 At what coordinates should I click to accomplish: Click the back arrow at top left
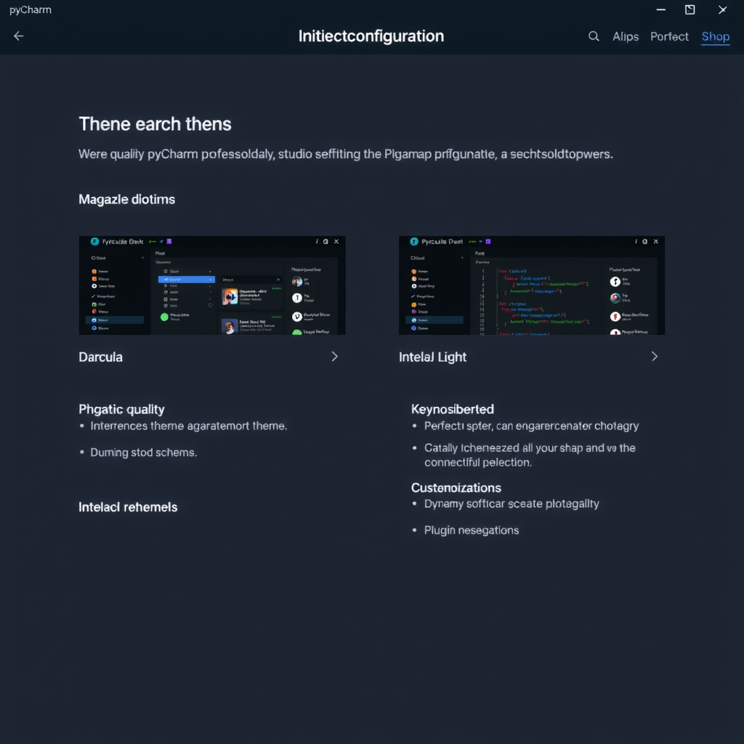click(18, 36)
